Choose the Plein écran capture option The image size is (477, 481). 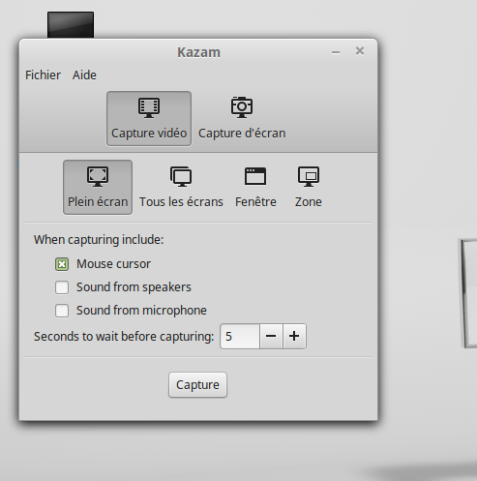click(98, 188)
